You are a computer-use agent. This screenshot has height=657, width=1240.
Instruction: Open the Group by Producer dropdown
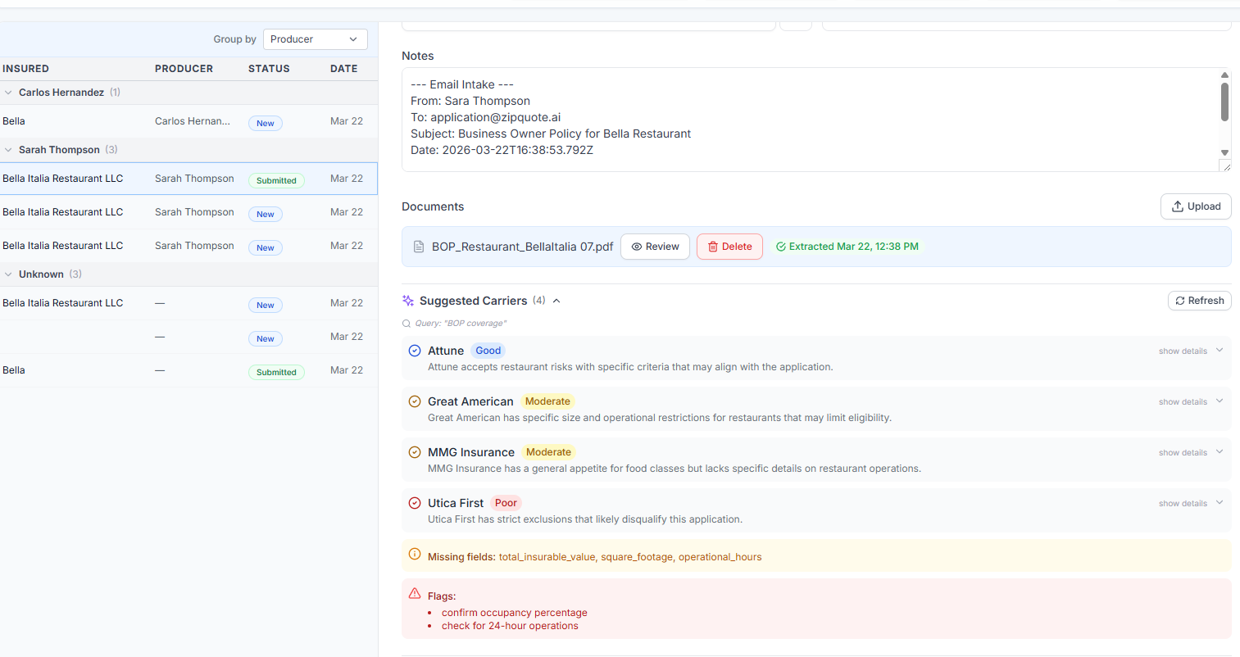pyautogui.click(x=315, y=39)
